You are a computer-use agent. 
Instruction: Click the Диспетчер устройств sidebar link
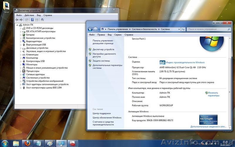pos(103,49)
